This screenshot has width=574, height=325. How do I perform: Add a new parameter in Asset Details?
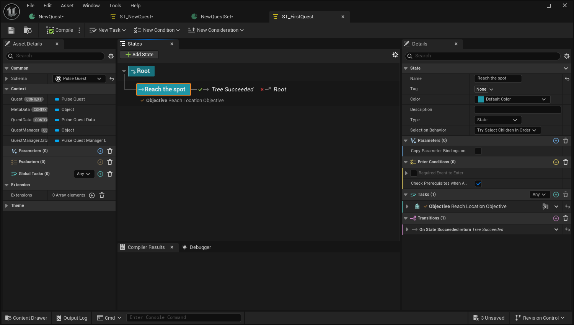coord(100,151)
